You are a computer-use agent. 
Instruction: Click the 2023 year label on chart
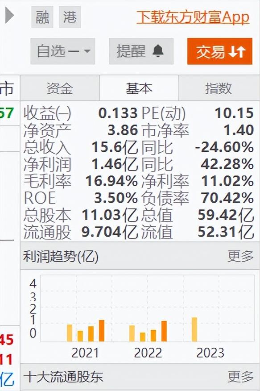[210, 353]
